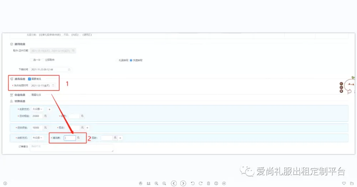Enable the 需要化妆 checkbox
The image size is (357, 187).
pyautogui.click(x=29, y=95)
